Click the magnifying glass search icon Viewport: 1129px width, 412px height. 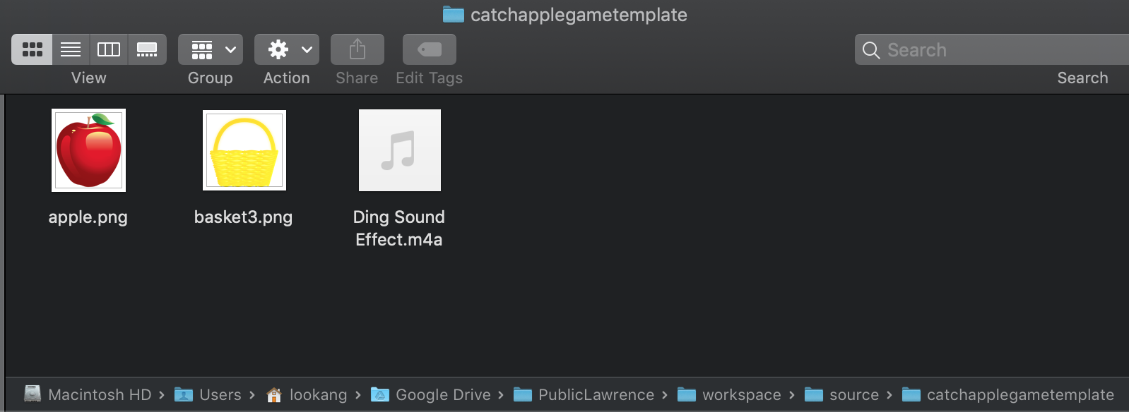click(871, 50)
